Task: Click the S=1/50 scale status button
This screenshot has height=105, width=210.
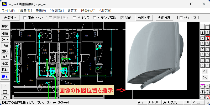Action: [154, 102]
